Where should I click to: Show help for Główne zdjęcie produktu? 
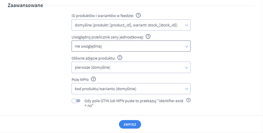(x=120, y=58)
